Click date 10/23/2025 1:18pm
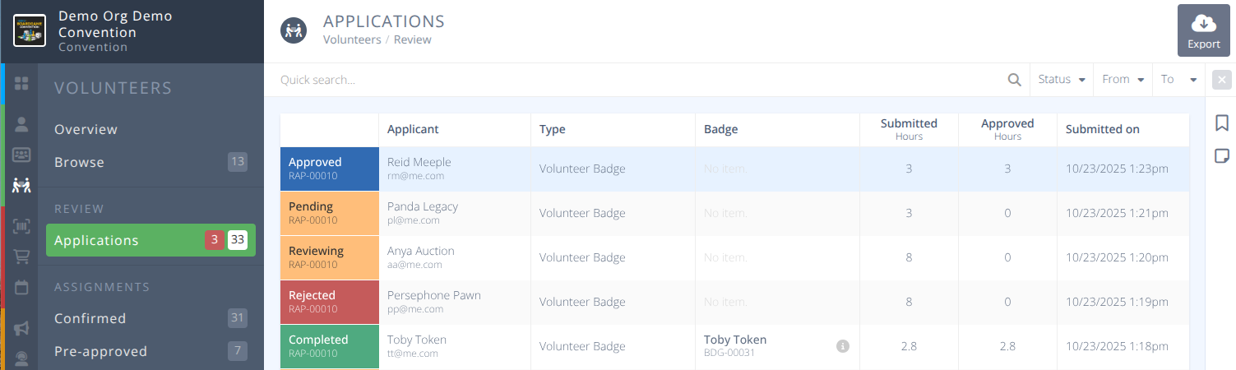 coord(1117,346)
